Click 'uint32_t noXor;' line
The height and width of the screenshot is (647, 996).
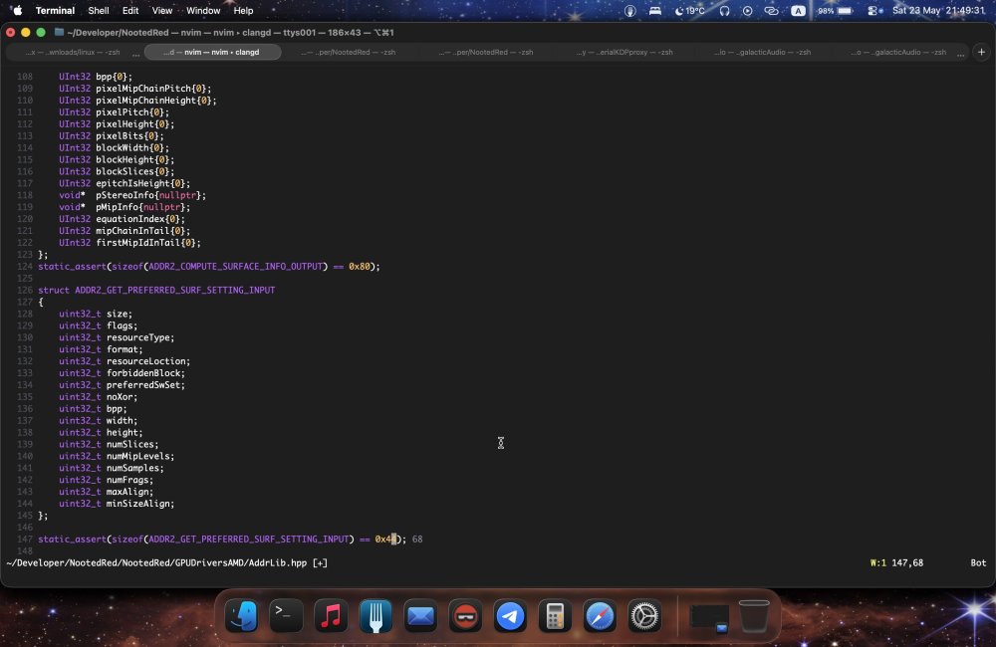tap(98, 397)
